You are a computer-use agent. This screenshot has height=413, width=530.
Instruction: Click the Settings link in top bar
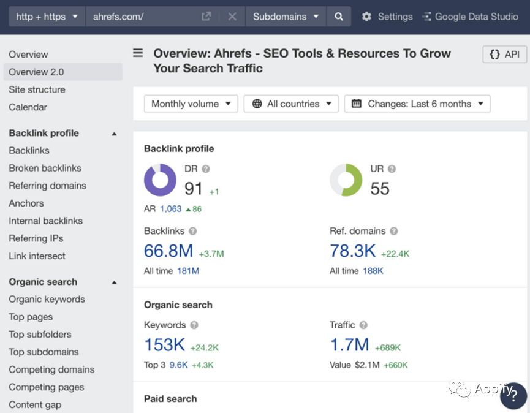tap(395, 17)
